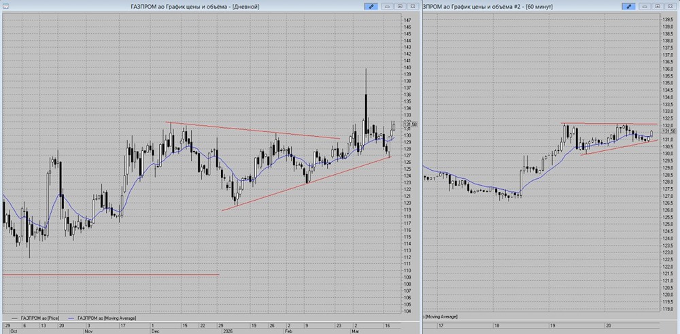
Task: Select the descending red resistance trendline on daily chart
Action: coord(252,130)
